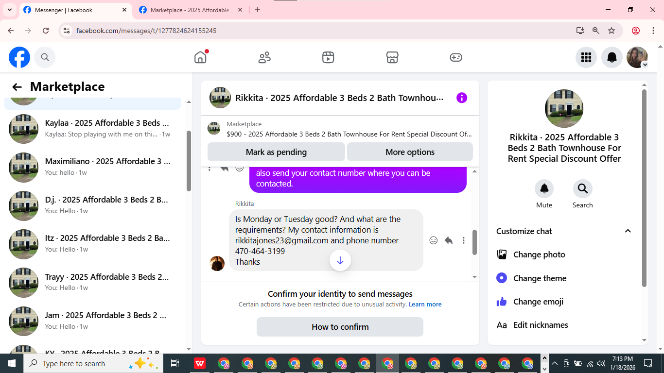
Task: Show hidden system tray icons
Action: point(554,363)
